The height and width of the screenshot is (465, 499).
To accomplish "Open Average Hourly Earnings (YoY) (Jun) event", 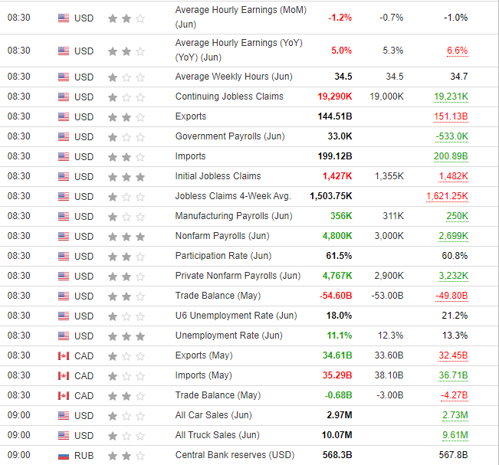I will (238, 50).
